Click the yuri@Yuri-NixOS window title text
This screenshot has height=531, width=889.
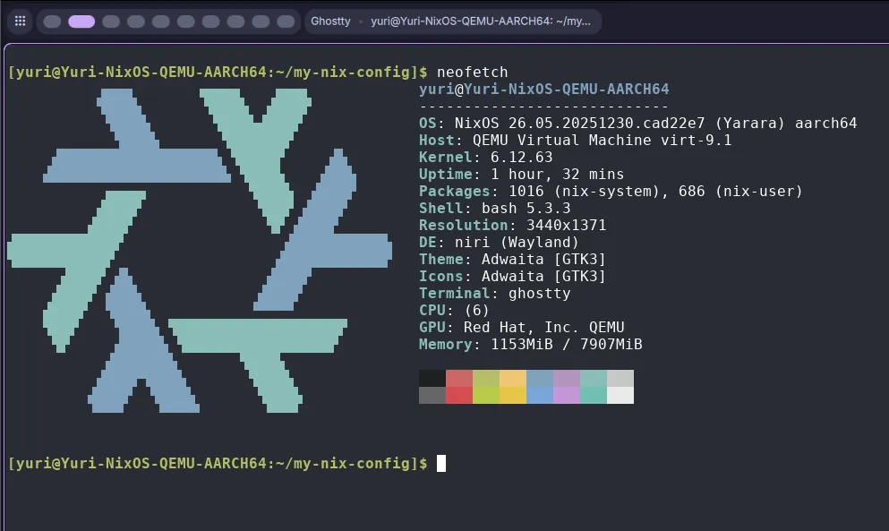[x=481, y=21]
